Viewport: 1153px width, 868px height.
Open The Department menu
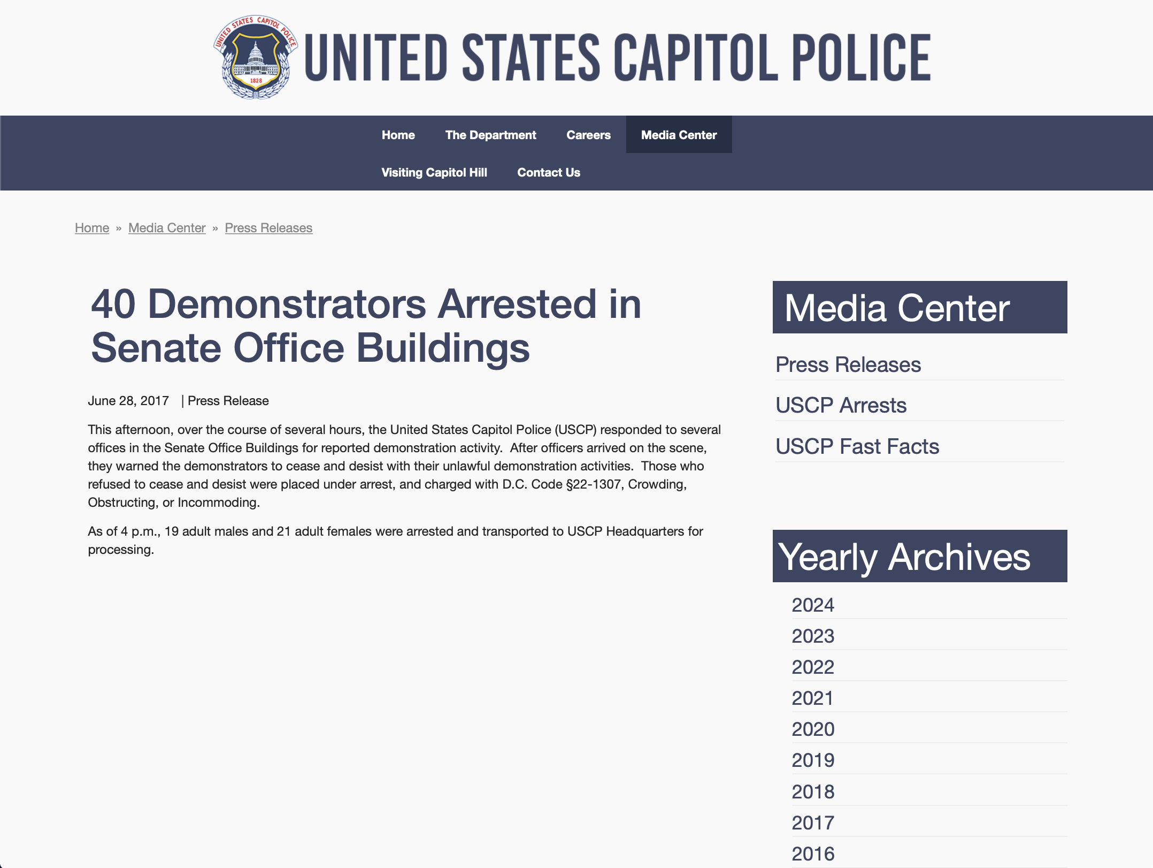(490, 135)
